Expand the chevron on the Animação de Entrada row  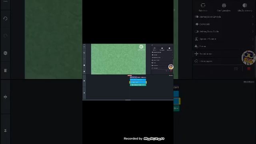[x=172, y=52]
